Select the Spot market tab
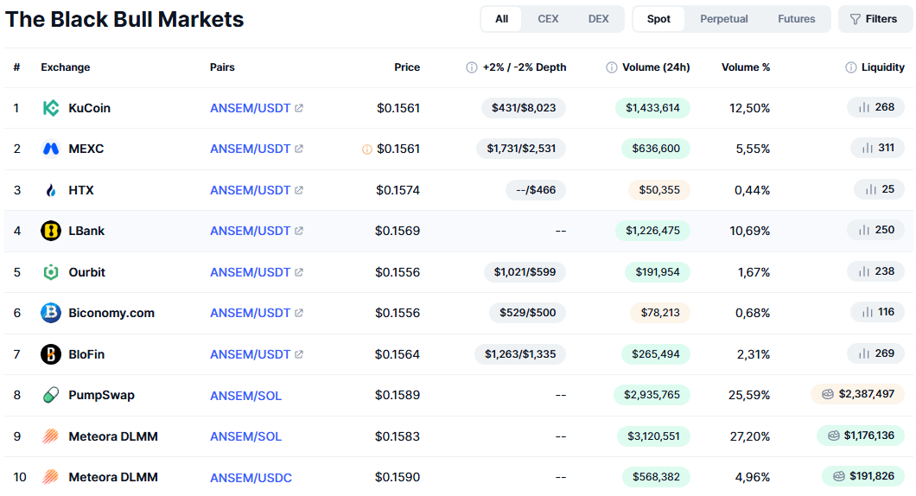 point(658,19)
